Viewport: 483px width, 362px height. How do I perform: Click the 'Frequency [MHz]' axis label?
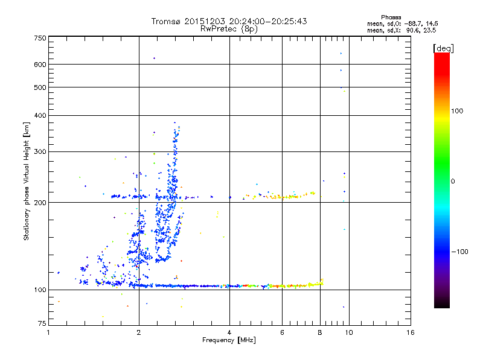click(x=229, y=340)
